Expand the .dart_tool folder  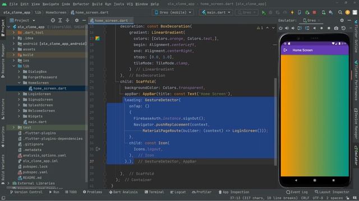pyautogui.click(x=13, y=32)
